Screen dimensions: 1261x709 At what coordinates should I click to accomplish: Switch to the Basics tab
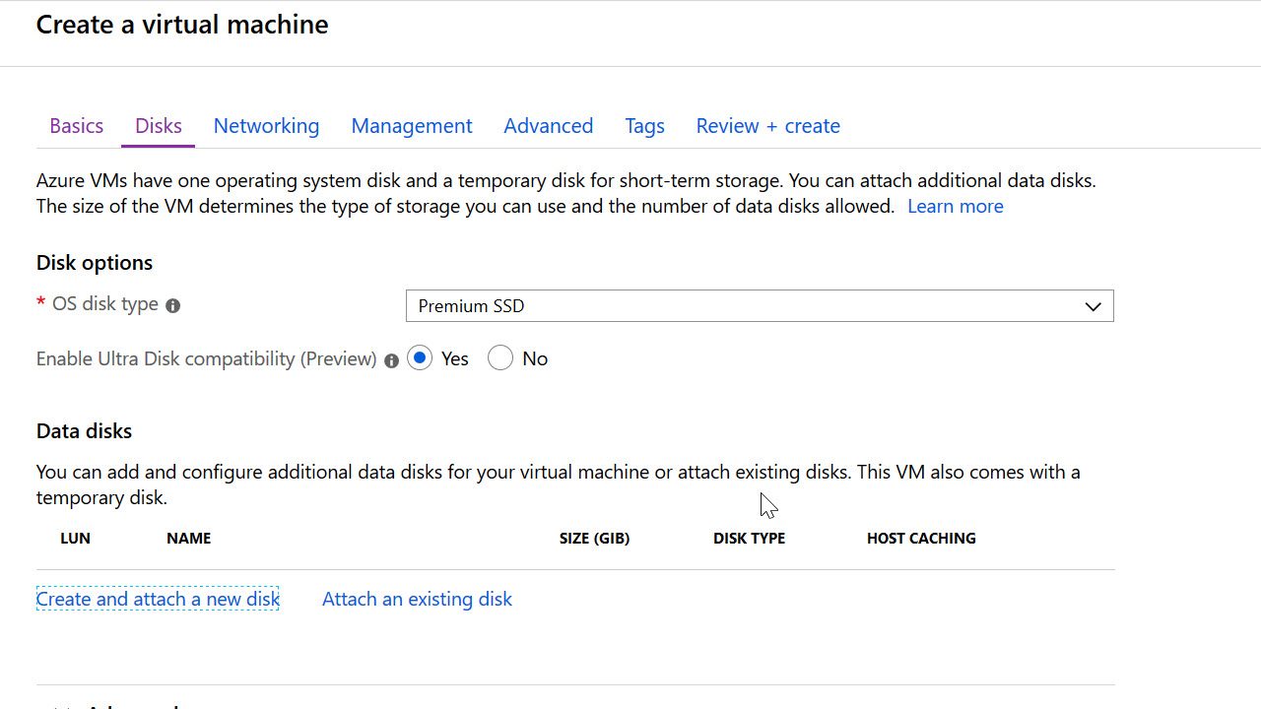click(x=77, y=126)
